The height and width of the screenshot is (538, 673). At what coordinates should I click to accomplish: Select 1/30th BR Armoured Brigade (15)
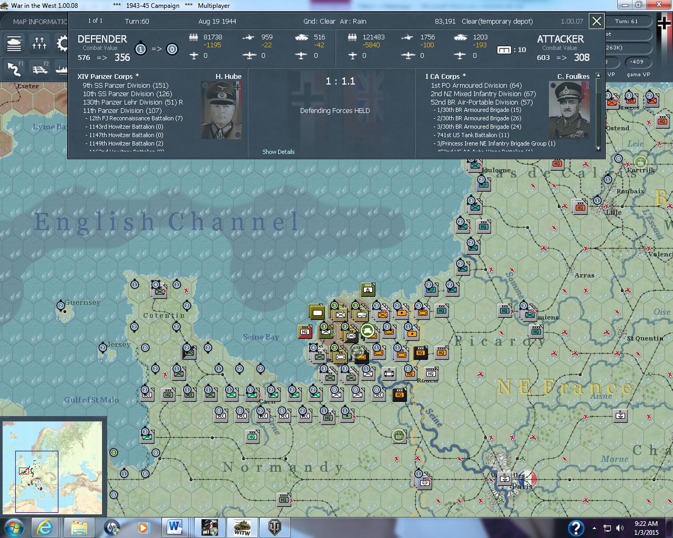point(479,110)
